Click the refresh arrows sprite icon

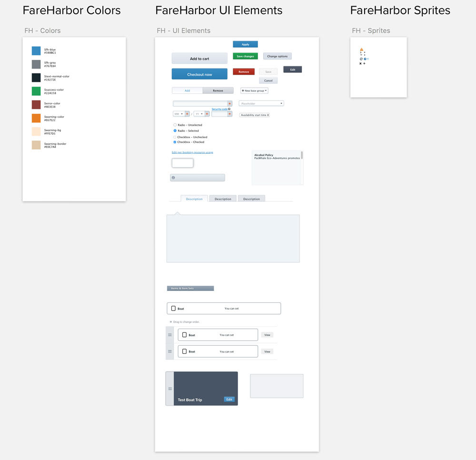(x=361, y=59)
